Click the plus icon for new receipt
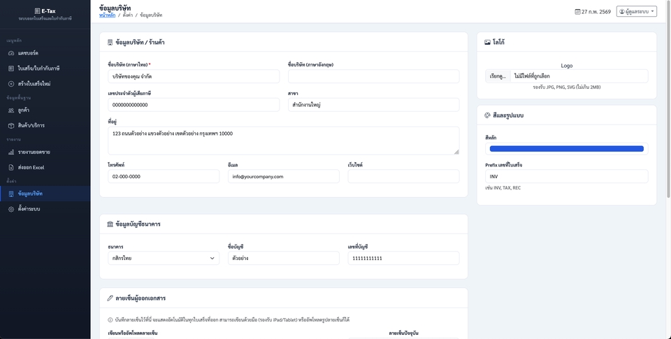This screenshot has height=339, width=671. point(11,84)
